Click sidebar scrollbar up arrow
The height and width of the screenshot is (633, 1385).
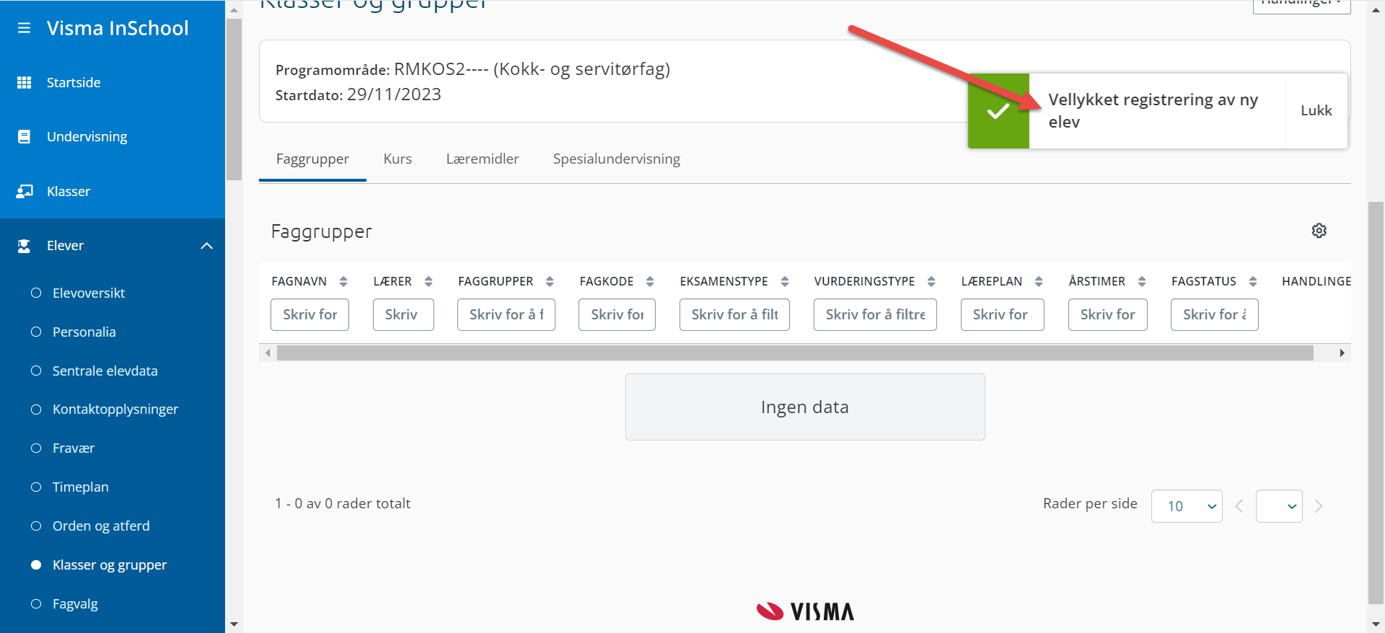pos(234,10)
